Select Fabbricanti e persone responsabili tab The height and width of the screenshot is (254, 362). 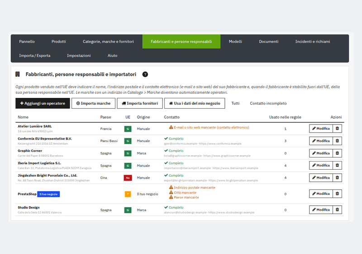tap(181, 42)
